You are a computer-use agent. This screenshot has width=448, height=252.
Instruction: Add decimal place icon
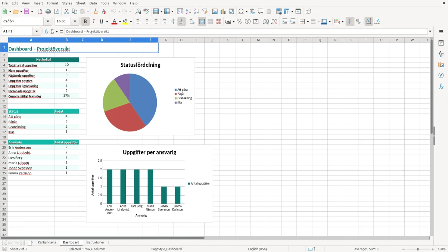coord(266,22)
